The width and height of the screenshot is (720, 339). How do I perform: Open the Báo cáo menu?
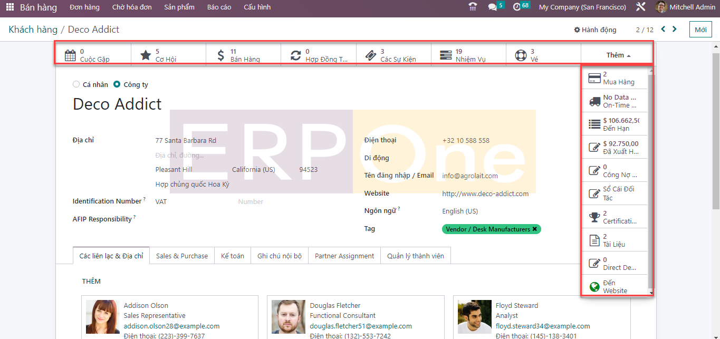[219, 7]
